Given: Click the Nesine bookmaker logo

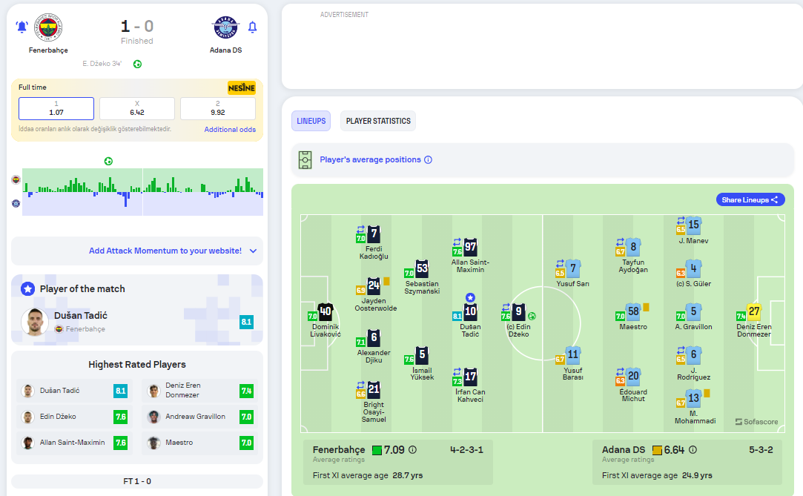Looking at the screenshot, I should coord(242,88).
